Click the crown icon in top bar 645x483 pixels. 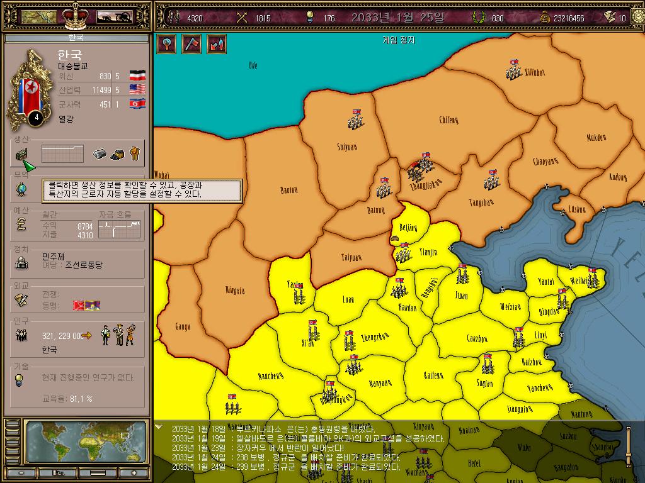tap(76, 16)
